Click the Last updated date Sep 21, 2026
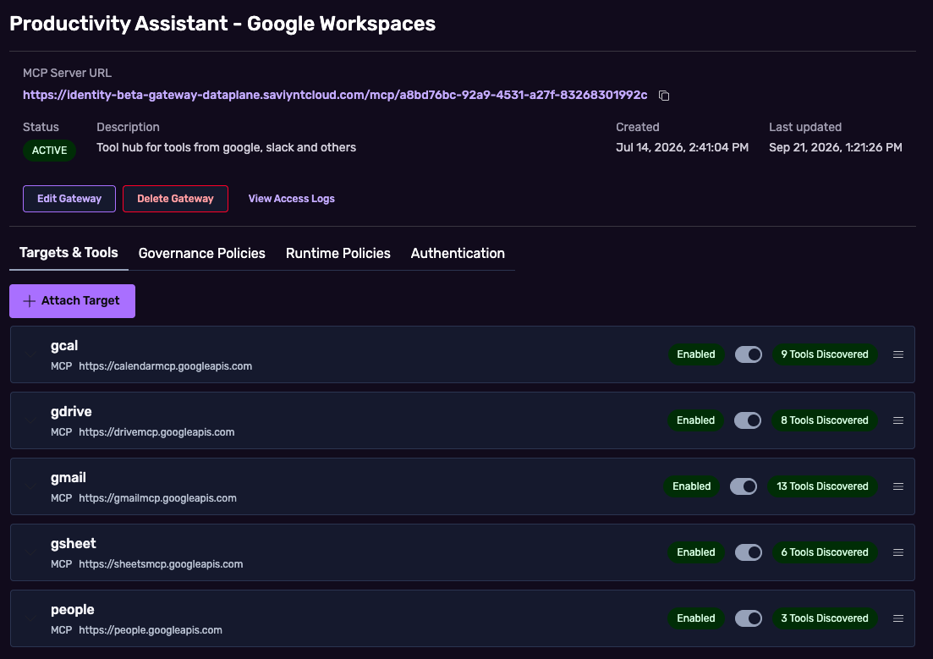Viewport: 933px width, 659px height. pos(836,148)
